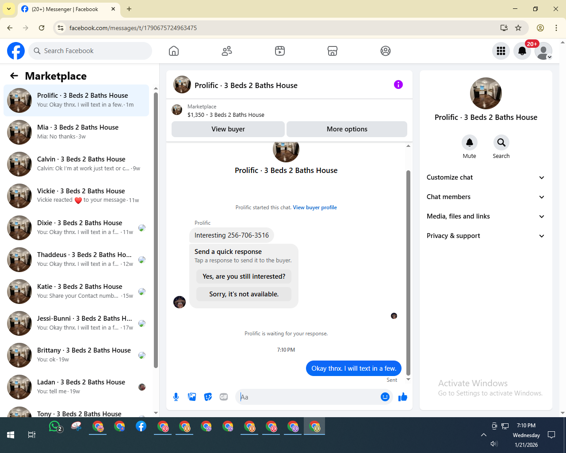Choose a sticker icon in composer
The image size is (566, 453).
[208, 397]
